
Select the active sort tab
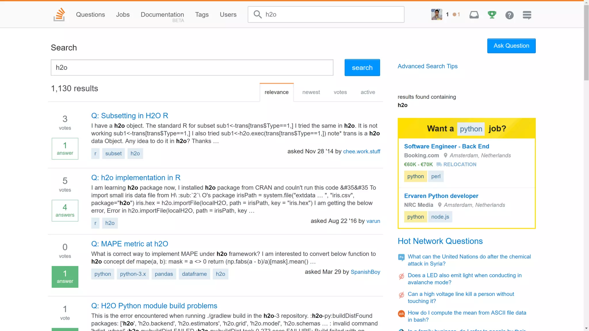pyautogui.click(x=368, y=92)
